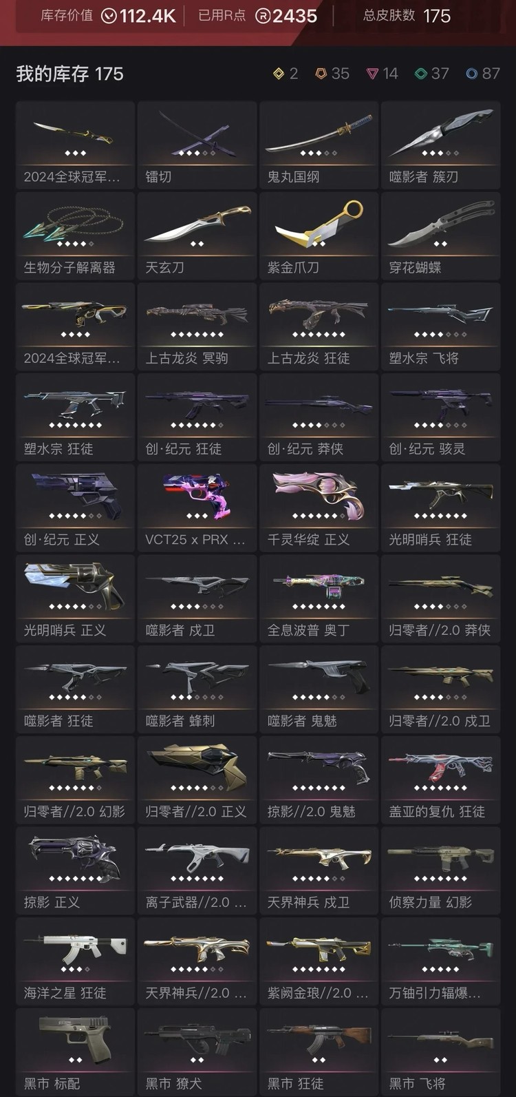The height and width of the screenshot is (1097, 516).
Task: Tap the 总皮肤数 175 total counter
Action: (x=407, y=16)
